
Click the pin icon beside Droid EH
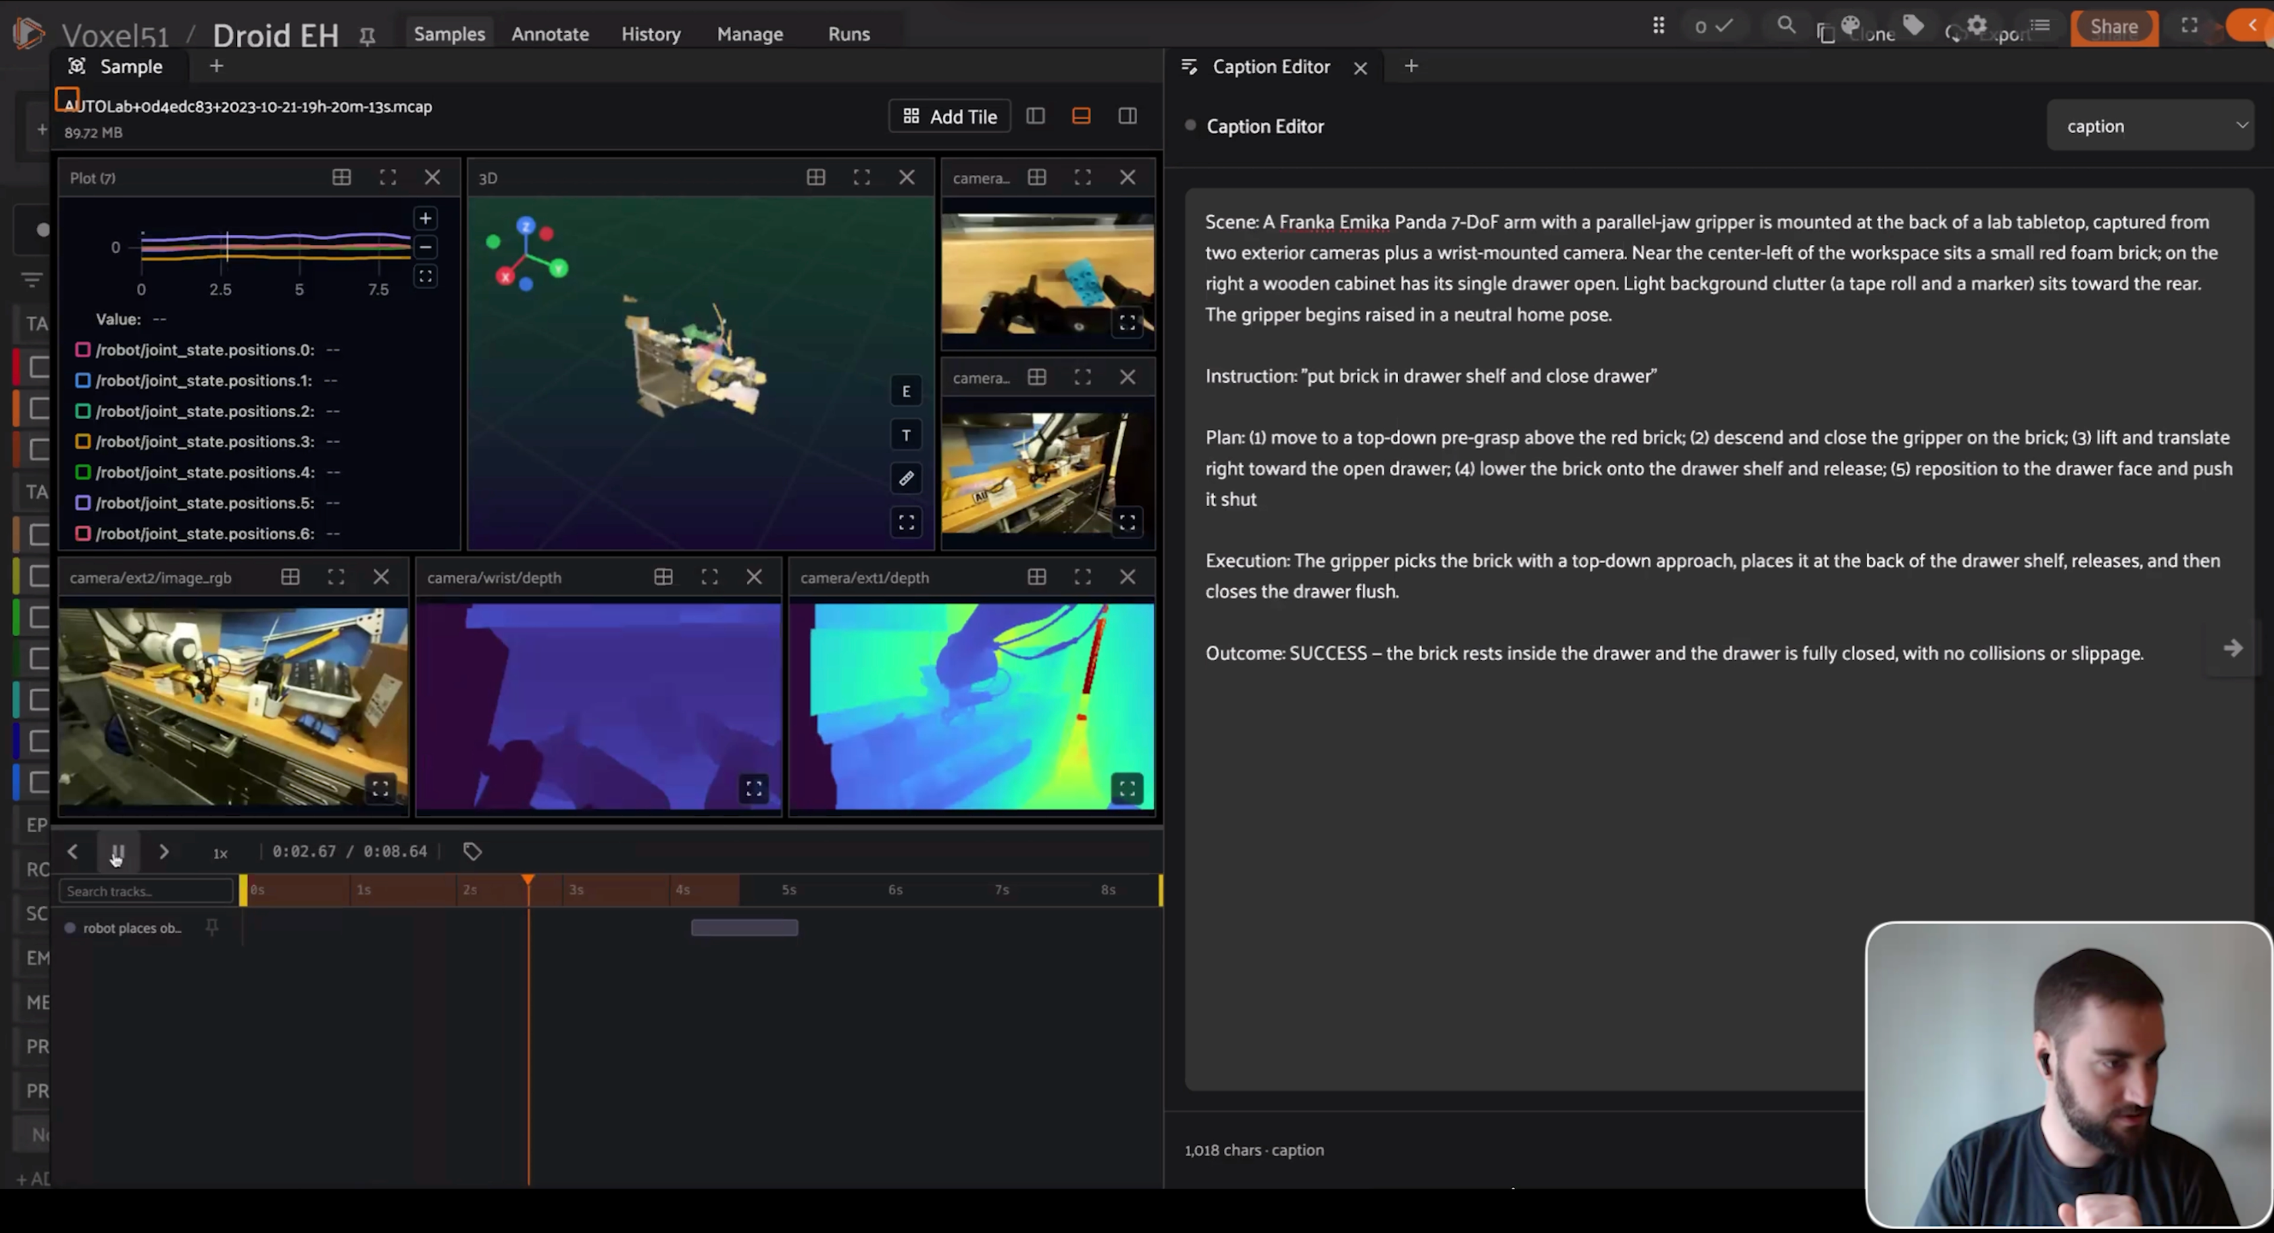(367, 36)
